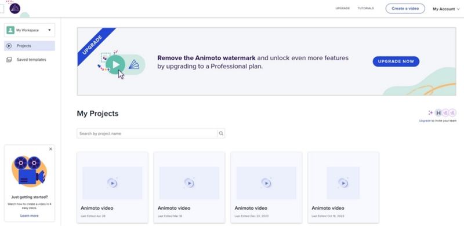
Task: Click the Last Edited Mar 18 text
Action: [170, 216]
